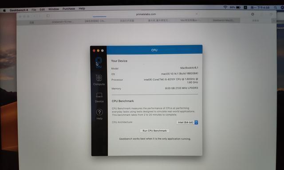Click the MacBookAir8,1 model value
The width and height of the screenshot is (284, 170).
coord(189,68)
